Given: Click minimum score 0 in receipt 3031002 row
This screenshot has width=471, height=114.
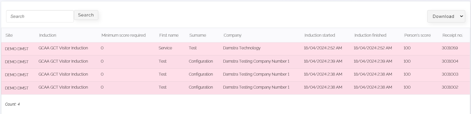Looking at the screenshot, I should (102, 87).
